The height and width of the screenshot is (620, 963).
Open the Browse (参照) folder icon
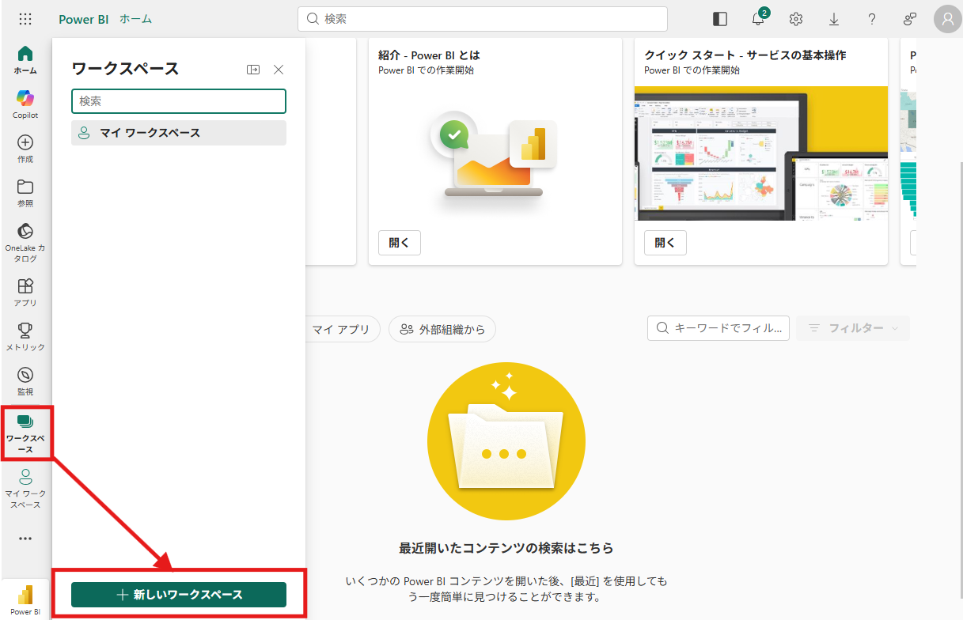[x=25, y=192]
